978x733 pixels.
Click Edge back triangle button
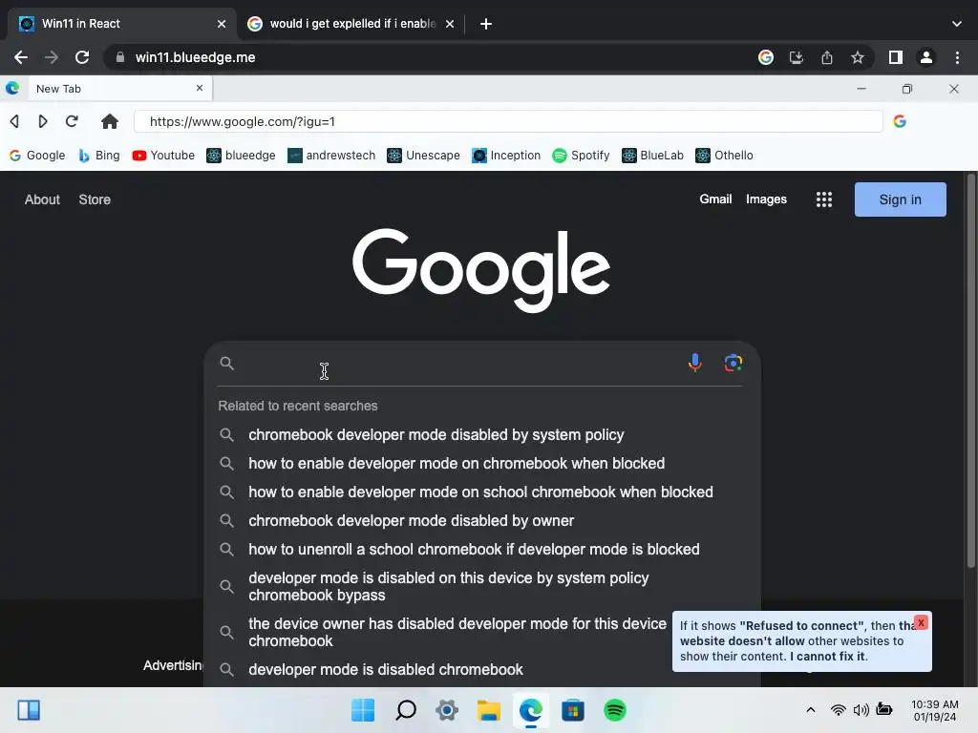(x=14, y=121)
